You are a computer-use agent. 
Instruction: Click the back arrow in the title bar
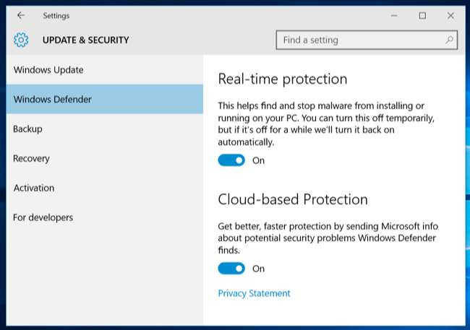point(21,15)
